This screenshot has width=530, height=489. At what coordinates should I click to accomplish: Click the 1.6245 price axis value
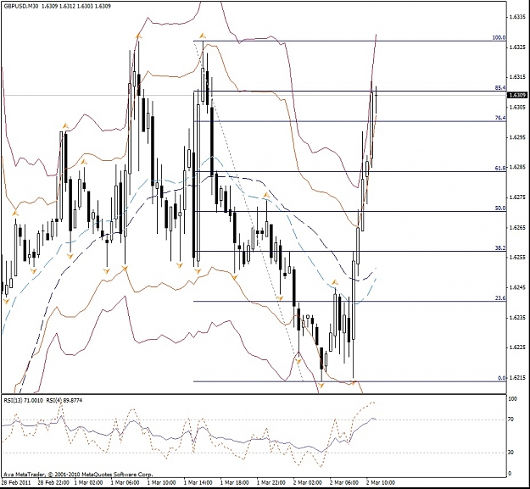517,287
